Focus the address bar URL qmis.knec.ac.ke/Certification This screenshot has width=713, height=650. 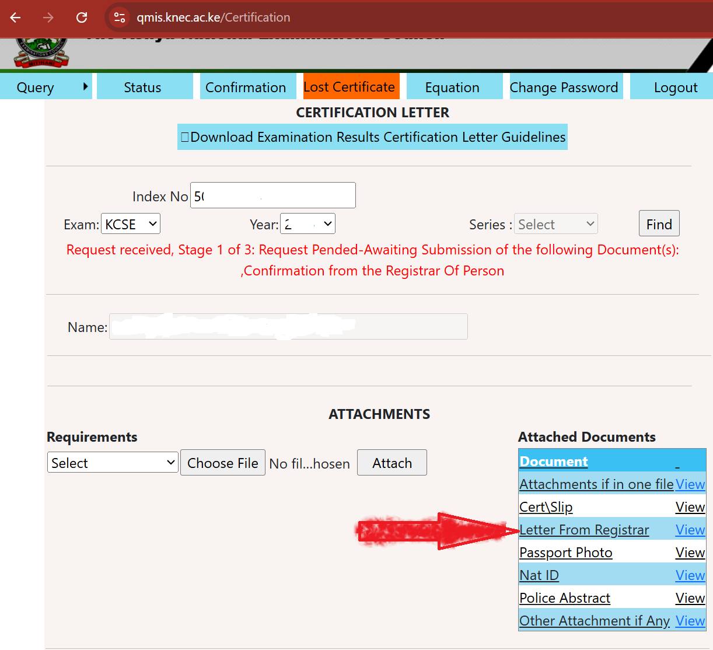[213, 18]
